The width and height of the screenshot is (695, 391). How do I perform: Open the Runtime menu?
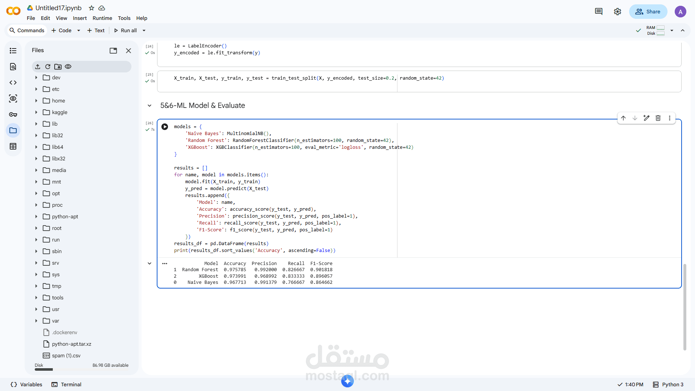click(x=102, y=18)
